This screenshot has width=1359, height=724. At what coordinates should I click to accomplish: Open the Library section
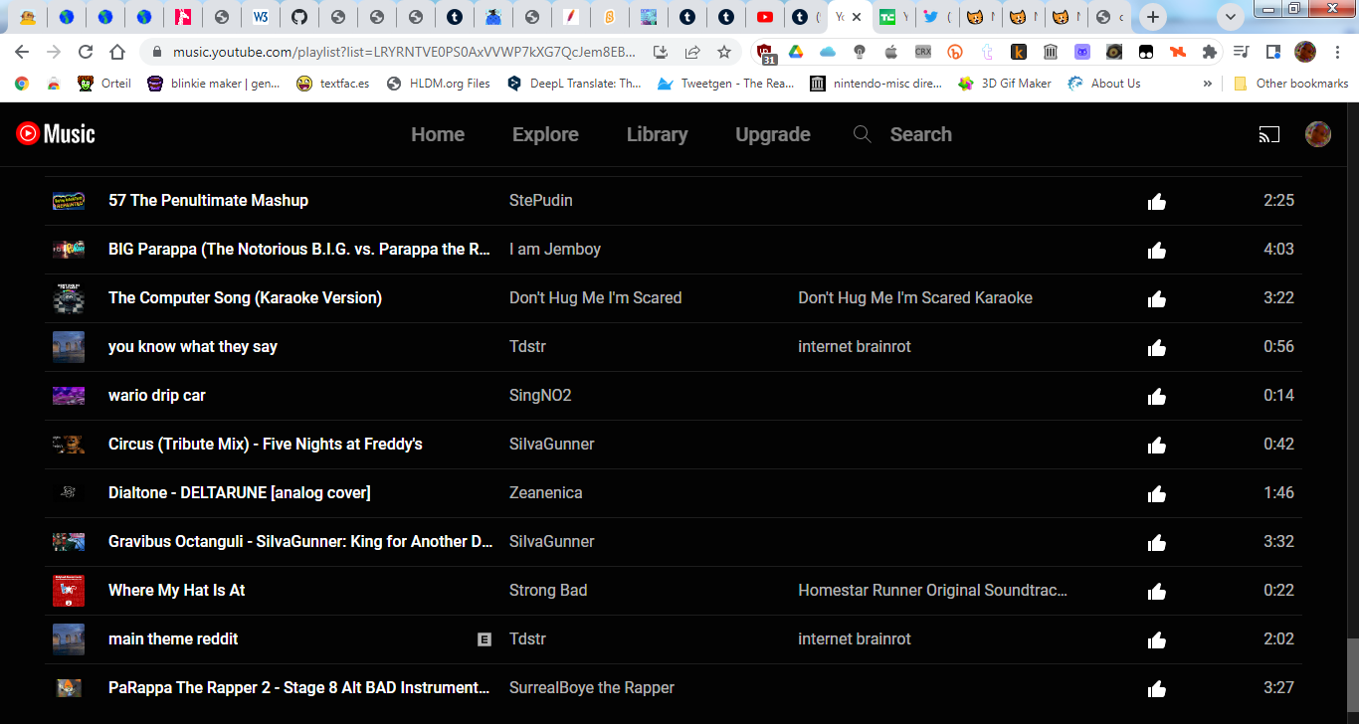point(657,134)
